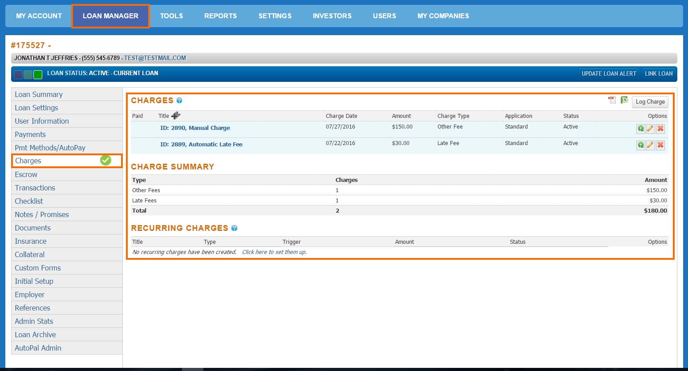
Task: Select the bright green loan status square
Action: 38,74
